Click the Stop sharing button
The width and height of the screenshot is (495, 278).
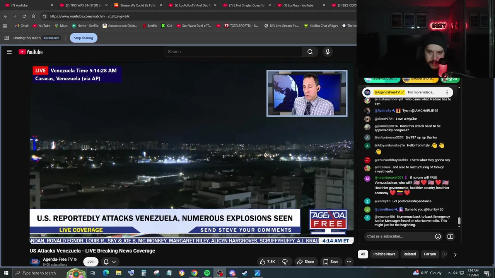point(84,38)
